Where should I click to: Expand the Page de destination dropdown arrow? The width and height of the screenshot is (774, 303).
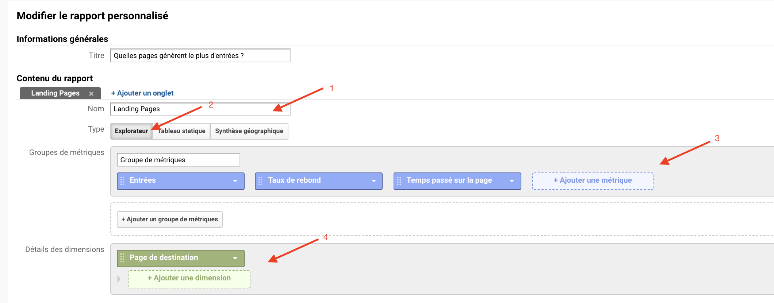pos(235,258)
